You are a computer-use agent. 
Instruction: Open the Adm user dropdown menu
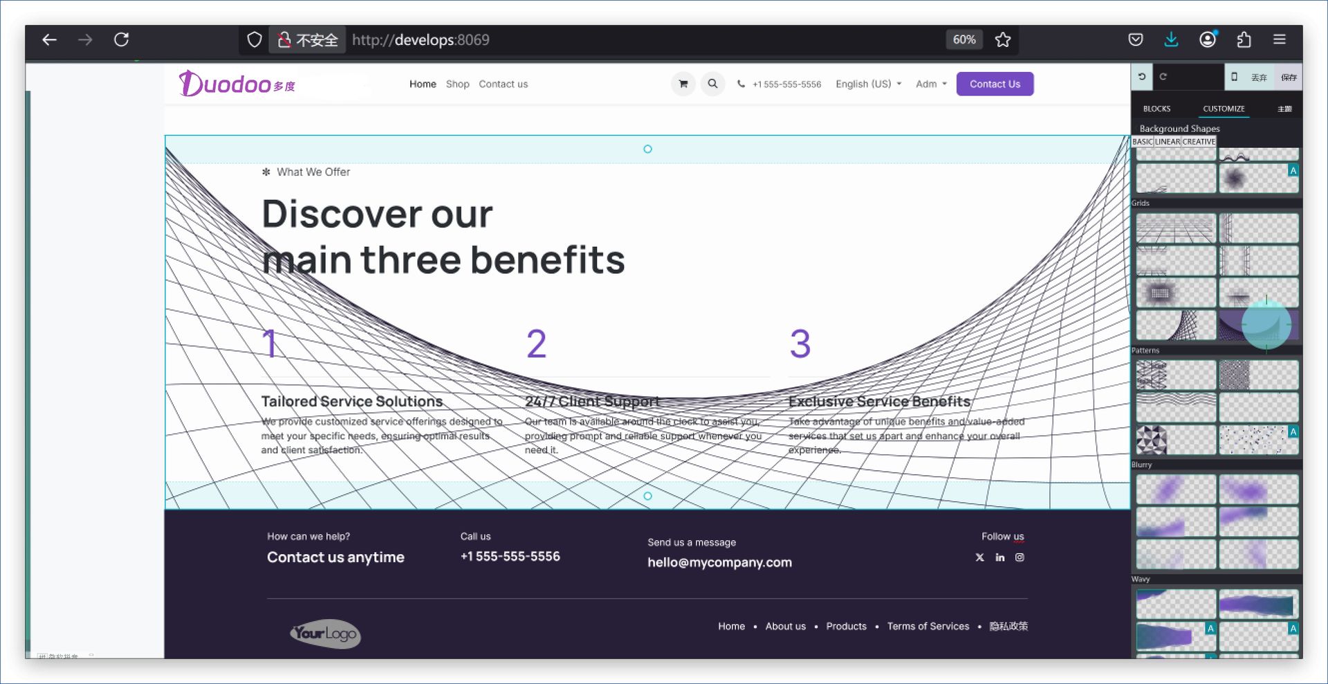point(931,84)
